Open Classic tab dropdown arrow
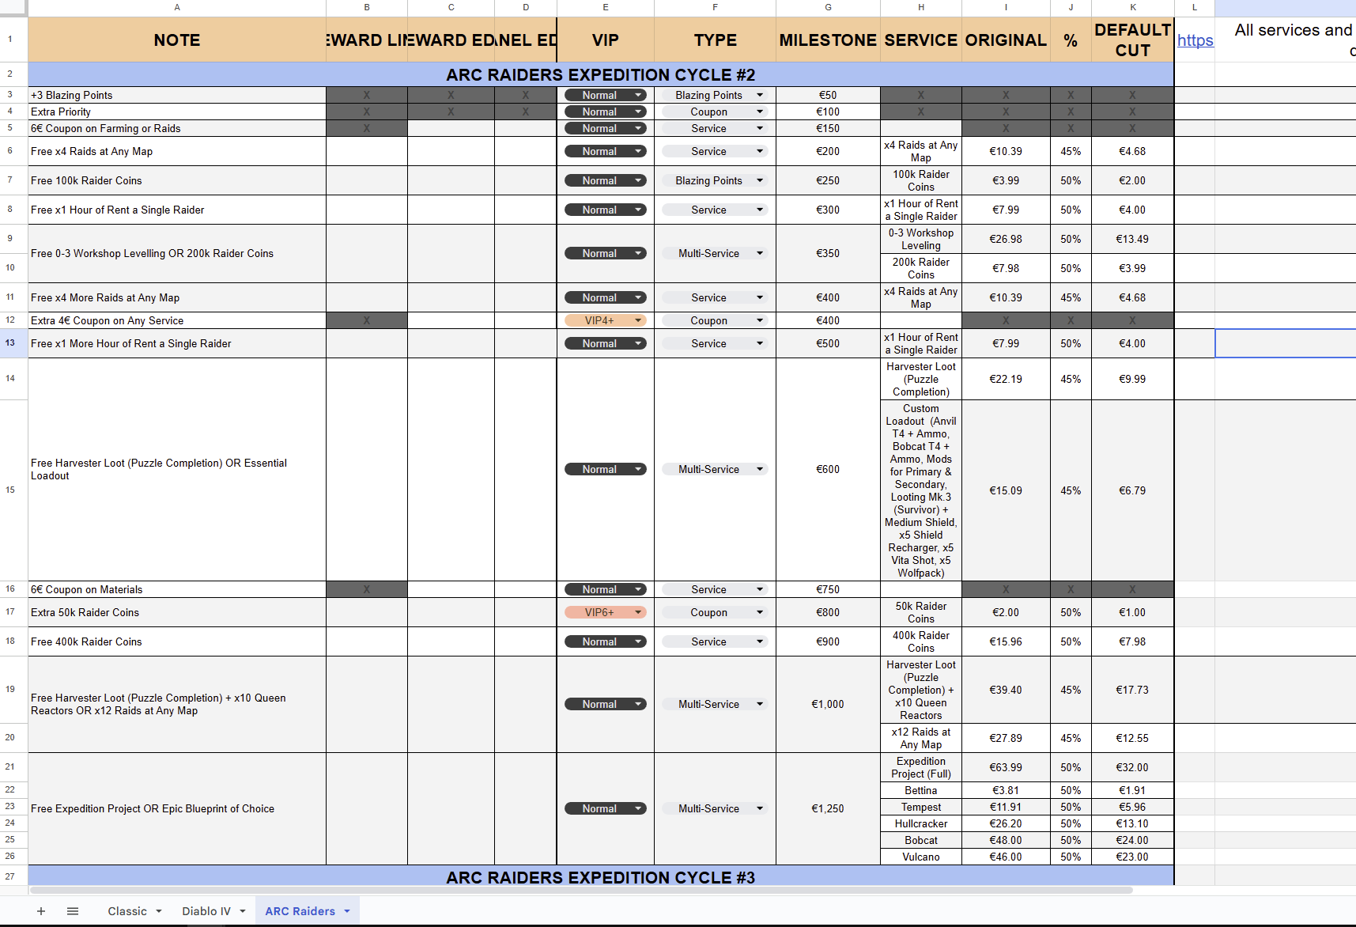This screenshot has height=927, width=1356. click(x=159, y=911)
